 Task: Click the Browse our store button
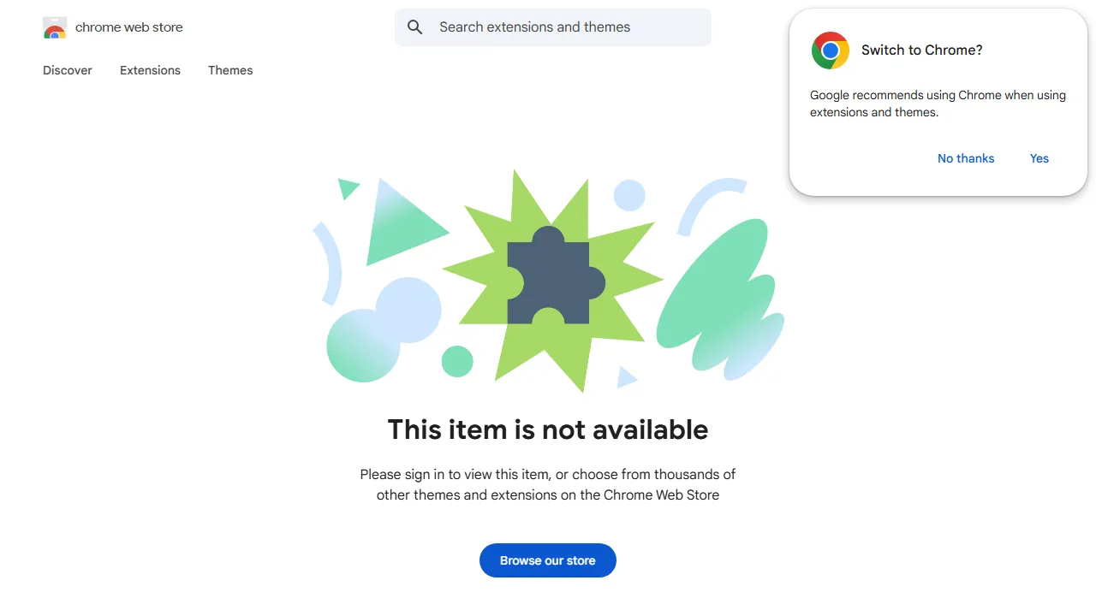tap(547, 560)
